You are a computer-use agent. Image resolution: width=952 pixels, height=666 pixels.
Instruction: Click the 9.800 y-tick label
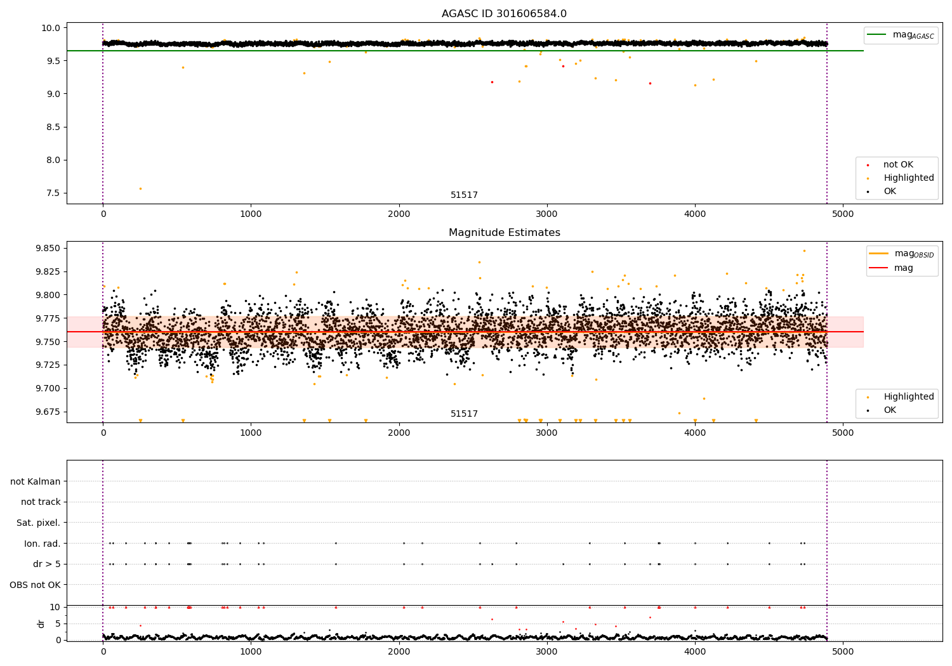[x=48, y=295]
